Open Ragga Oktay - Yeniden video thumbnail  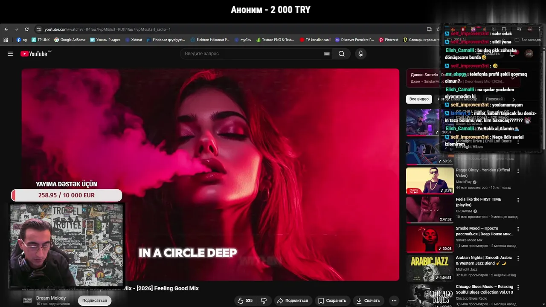(430, 180)
